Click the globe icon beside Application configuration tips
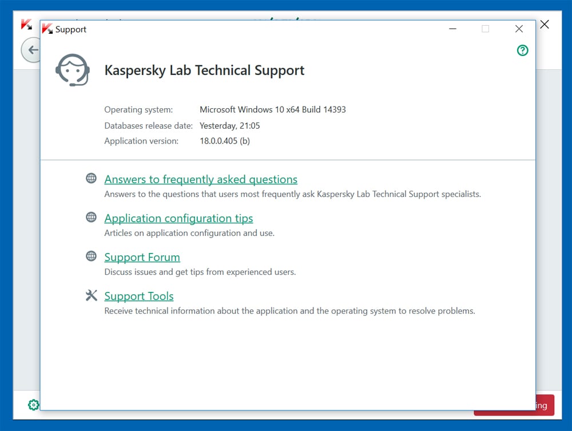This screenshot has height=431, width=572. coord(91,217)
